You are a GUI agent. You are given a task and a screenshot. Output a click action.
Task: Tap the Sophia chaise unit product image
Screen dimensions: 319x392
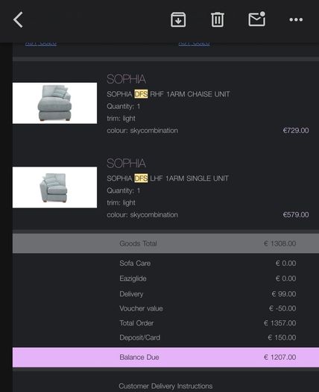[54, 103]
